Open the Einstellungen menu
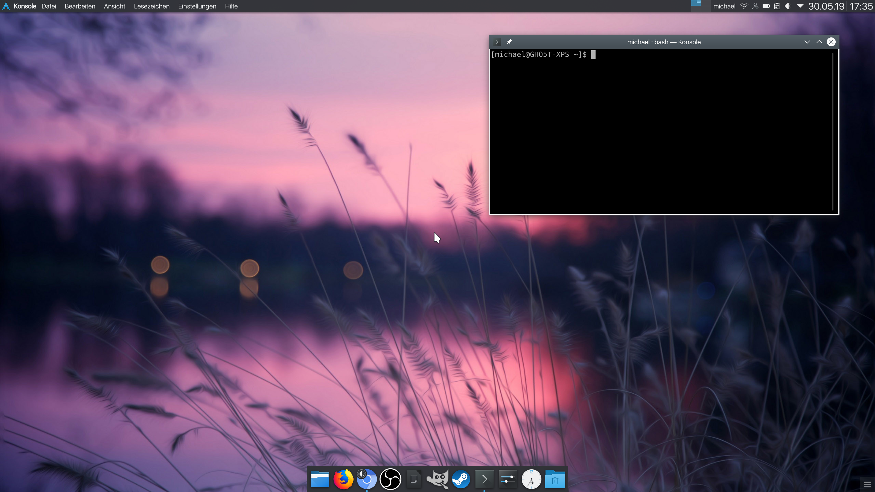This screenshot has height=492, width=875. tap(197, 6)
